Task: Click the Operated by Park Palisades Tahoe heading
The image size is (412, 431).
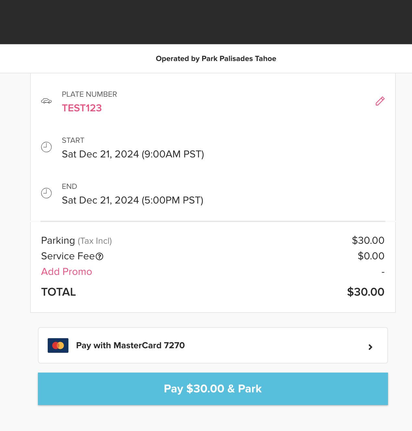Action: 216,59
